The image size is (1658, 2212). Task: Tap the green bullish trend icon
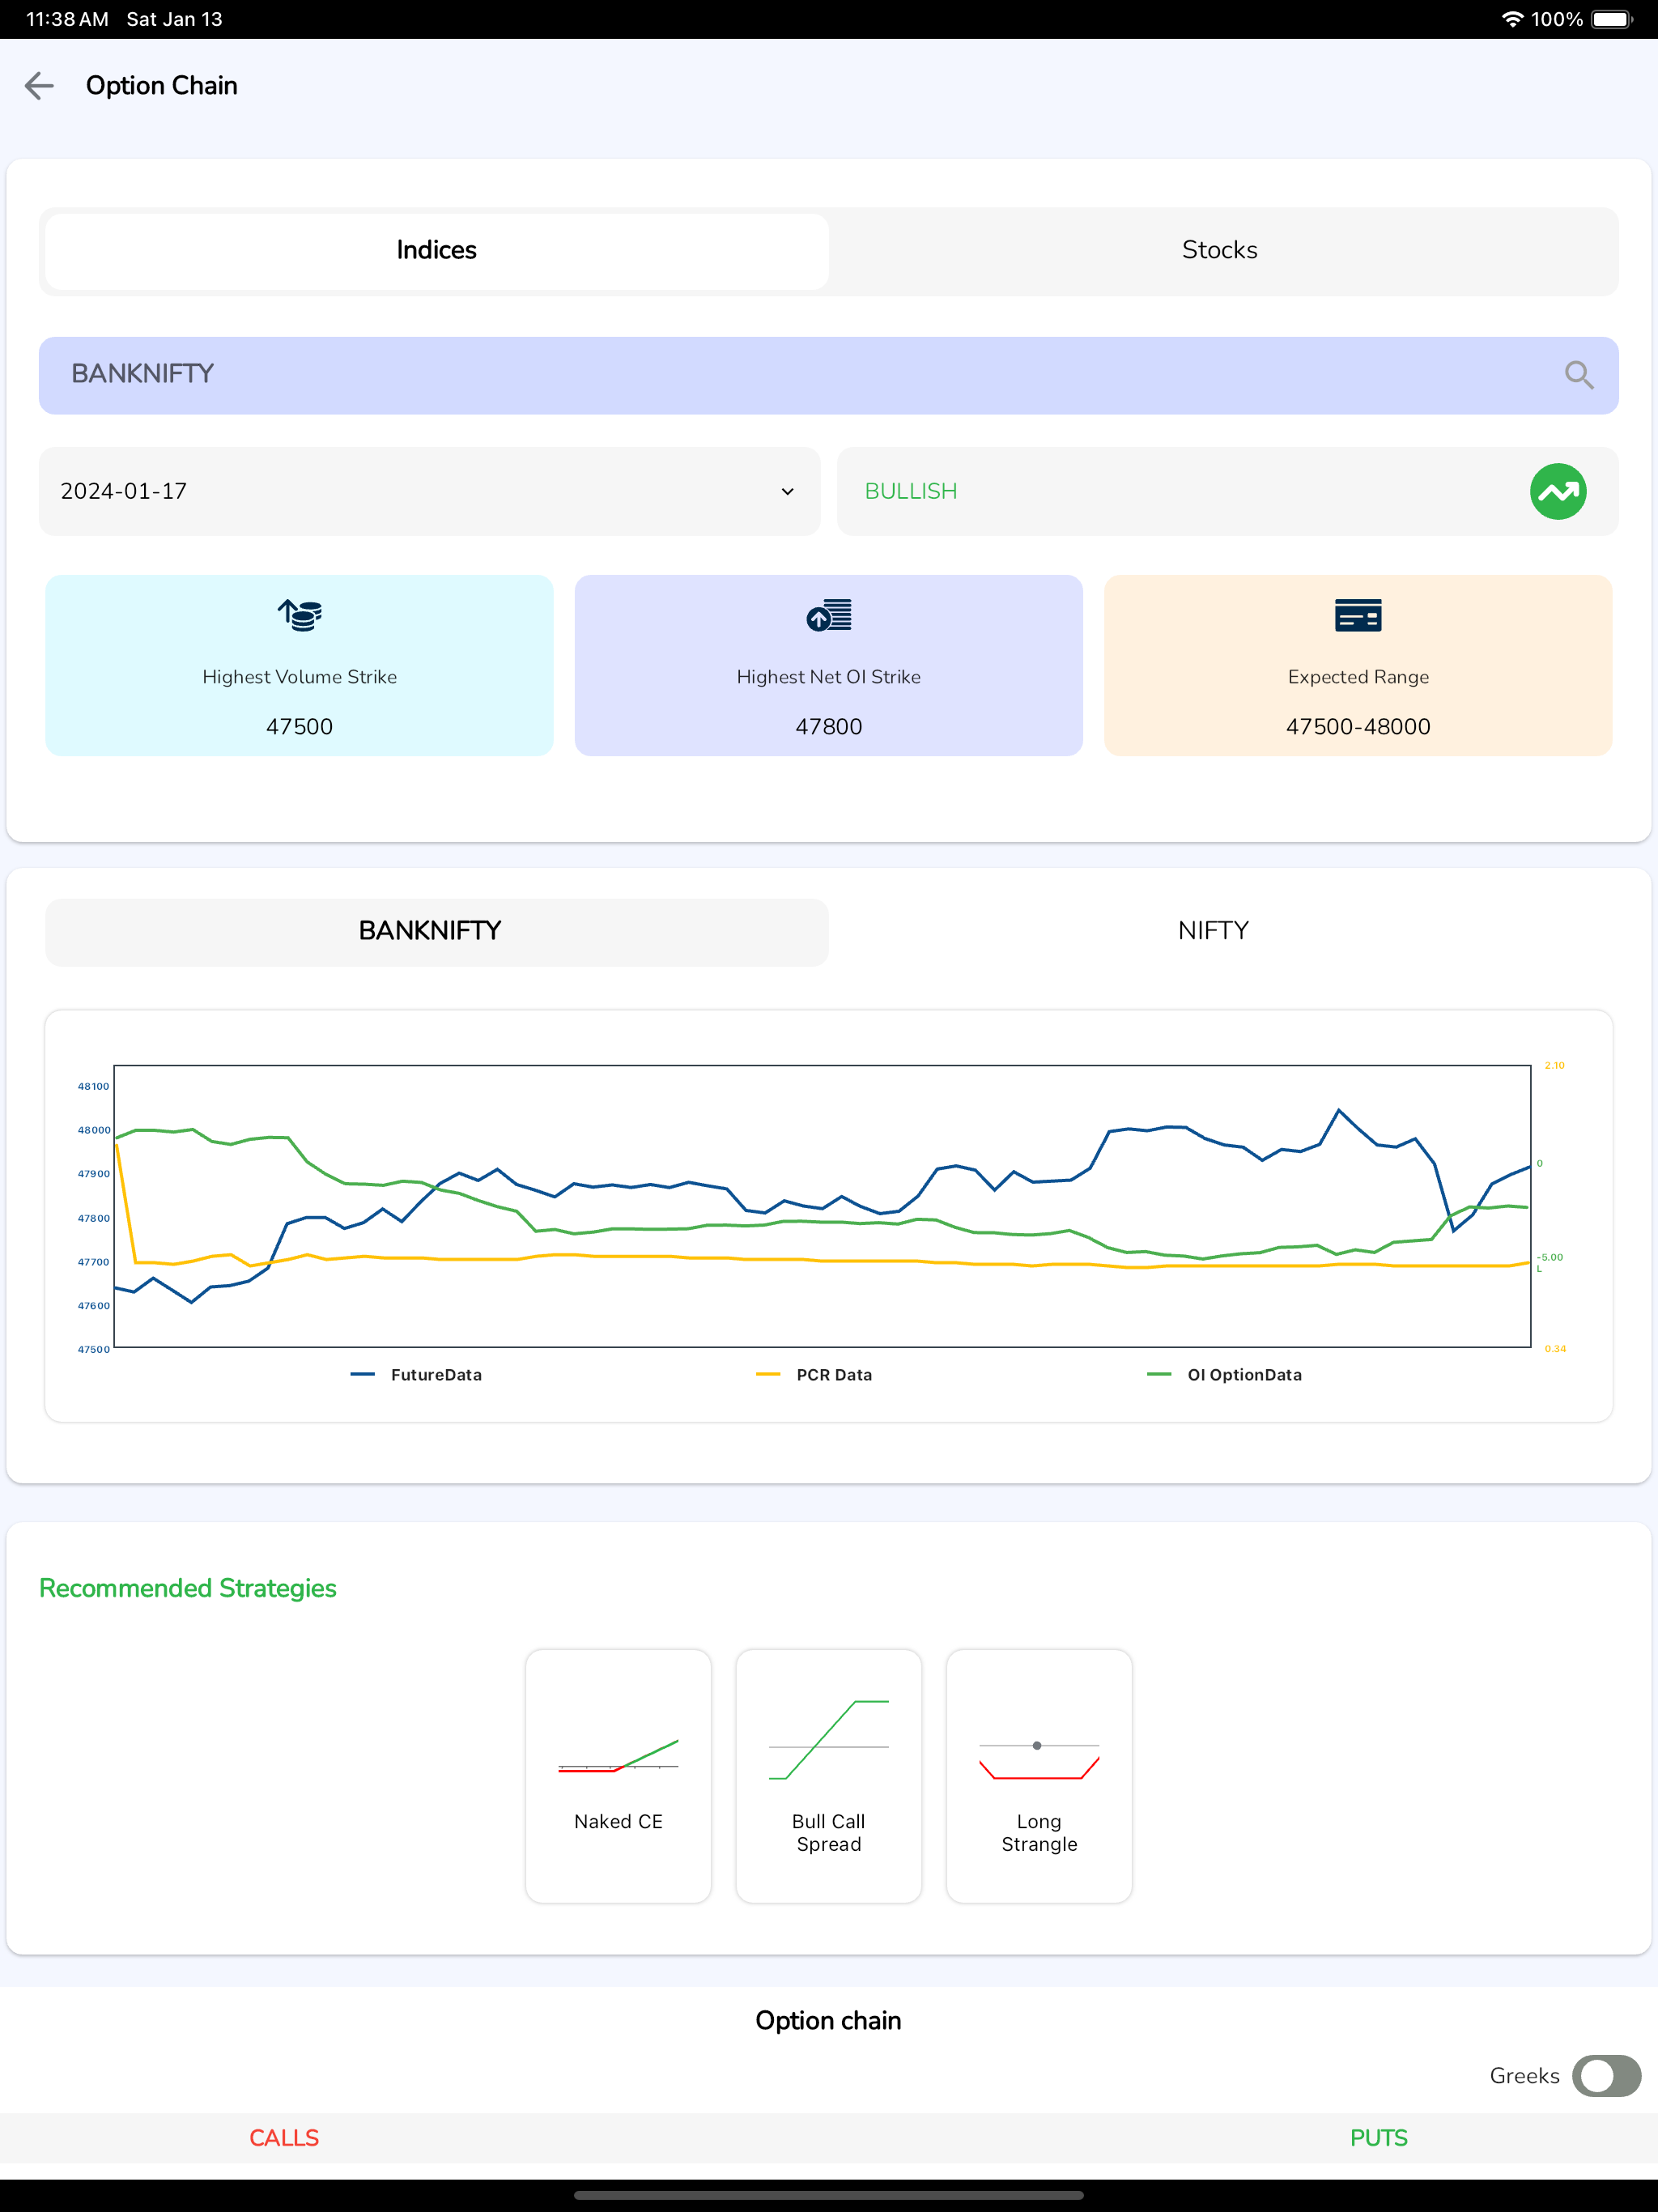(1558, 492)
